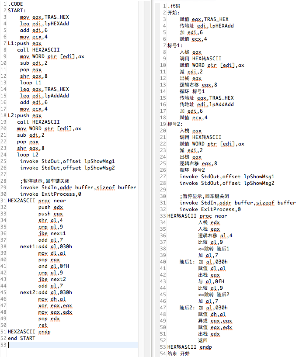This screenshot has width=299, height=357.
Task: Click the '传地址 edi,lpHEXAdd' line
Action: click(207, 26)
